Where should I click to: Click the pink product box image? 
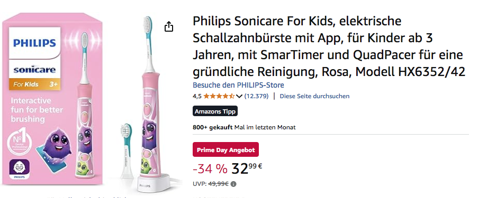coord(52,99)
